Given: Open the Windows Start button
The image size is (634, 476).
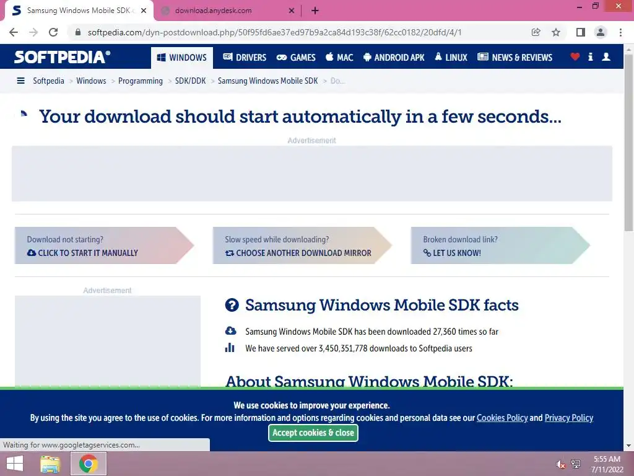Looking at the screenshot, I should click(15, 464).
